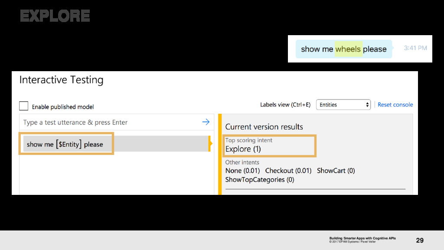Click the 'show me wheels please' chat bubble
This screenshot has height=250, width=444.
point(344,49)
